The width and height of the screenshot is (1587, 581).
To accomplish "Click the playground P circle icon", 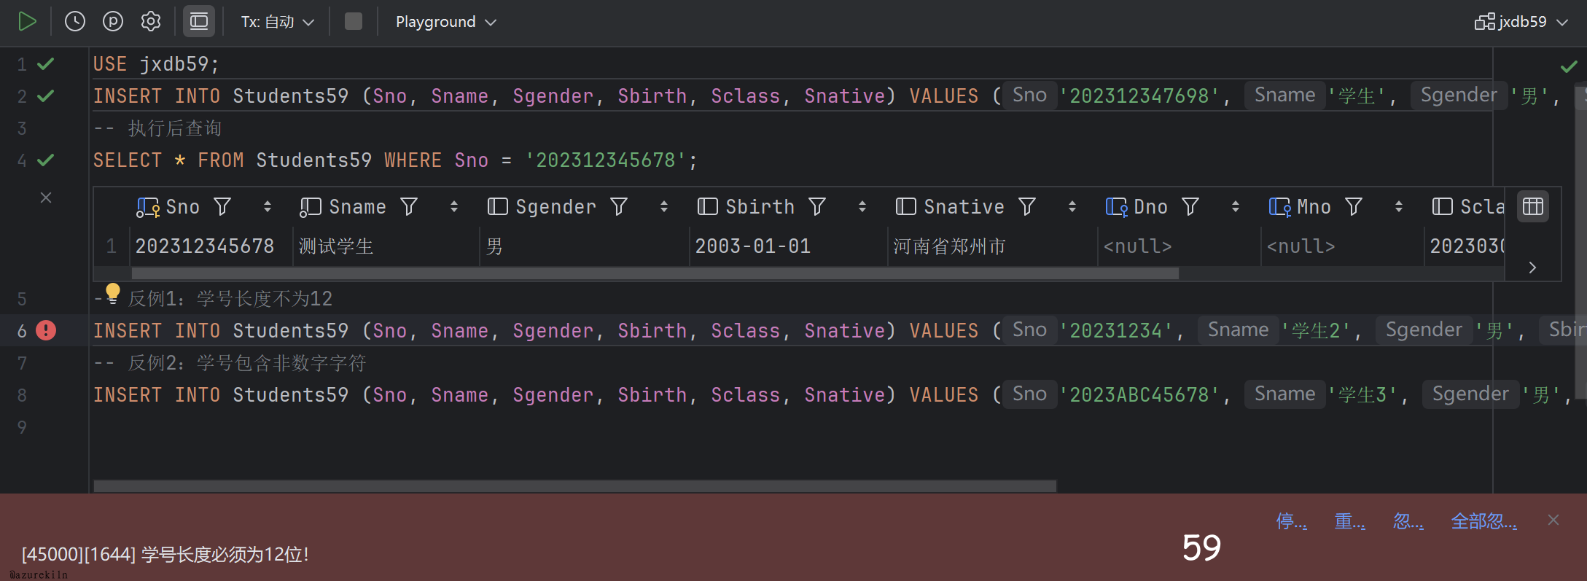I will 113,22.
